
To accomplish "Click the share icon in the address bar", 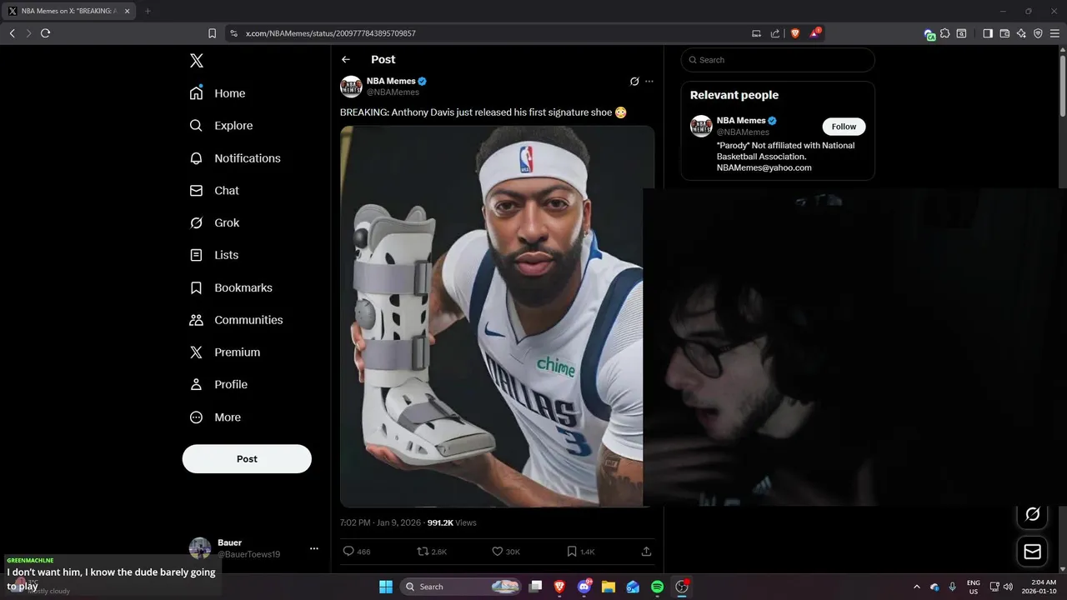I will pyautogui.click(x=775, y=33).
